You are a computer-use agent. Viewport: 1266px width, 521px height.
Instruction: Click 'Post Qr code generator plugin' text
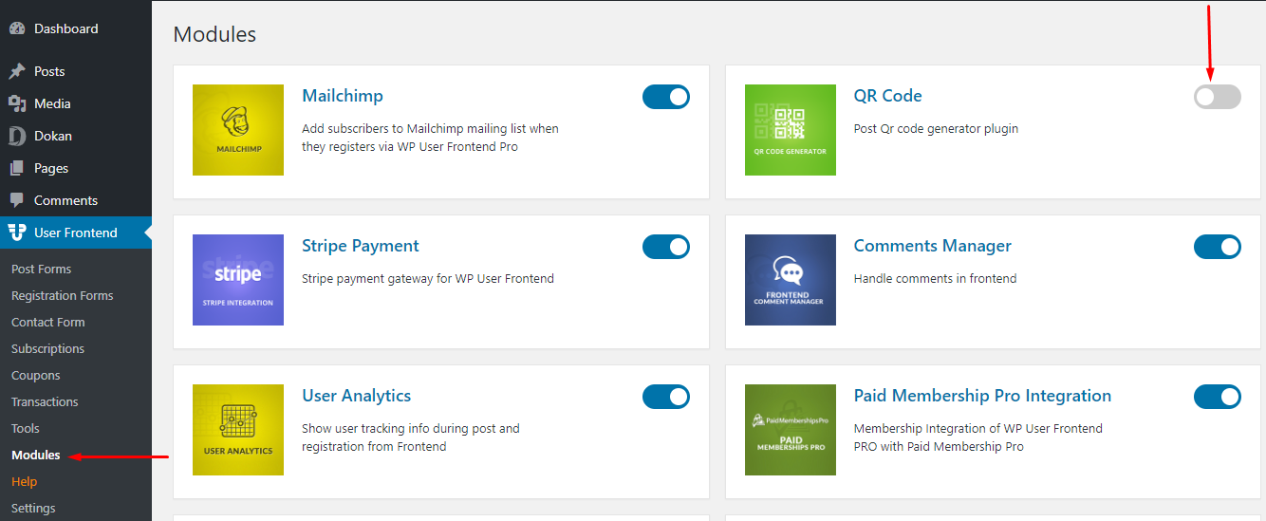937,129
